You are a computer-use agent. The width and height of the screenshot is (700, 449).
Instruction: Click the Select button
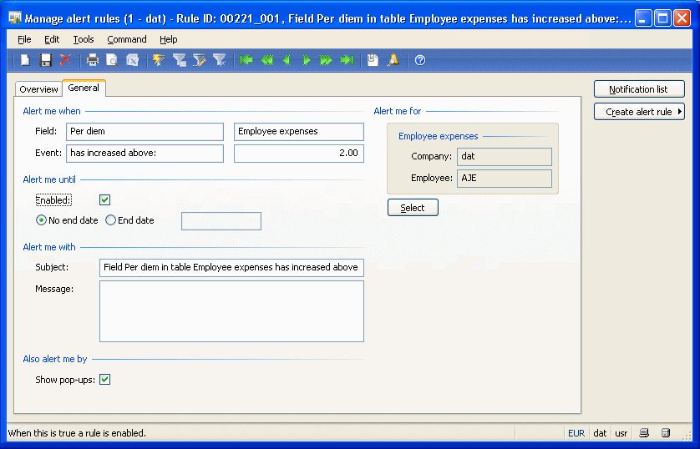413,208
